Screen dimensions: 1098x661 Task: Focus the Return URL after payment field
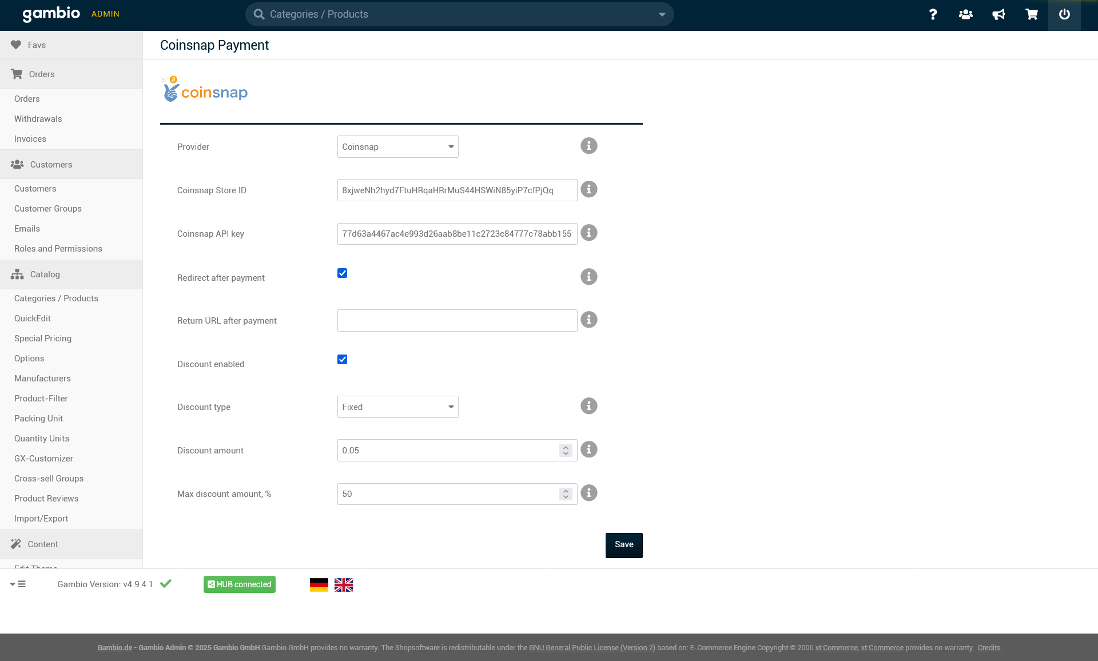[x=457, y=321]
